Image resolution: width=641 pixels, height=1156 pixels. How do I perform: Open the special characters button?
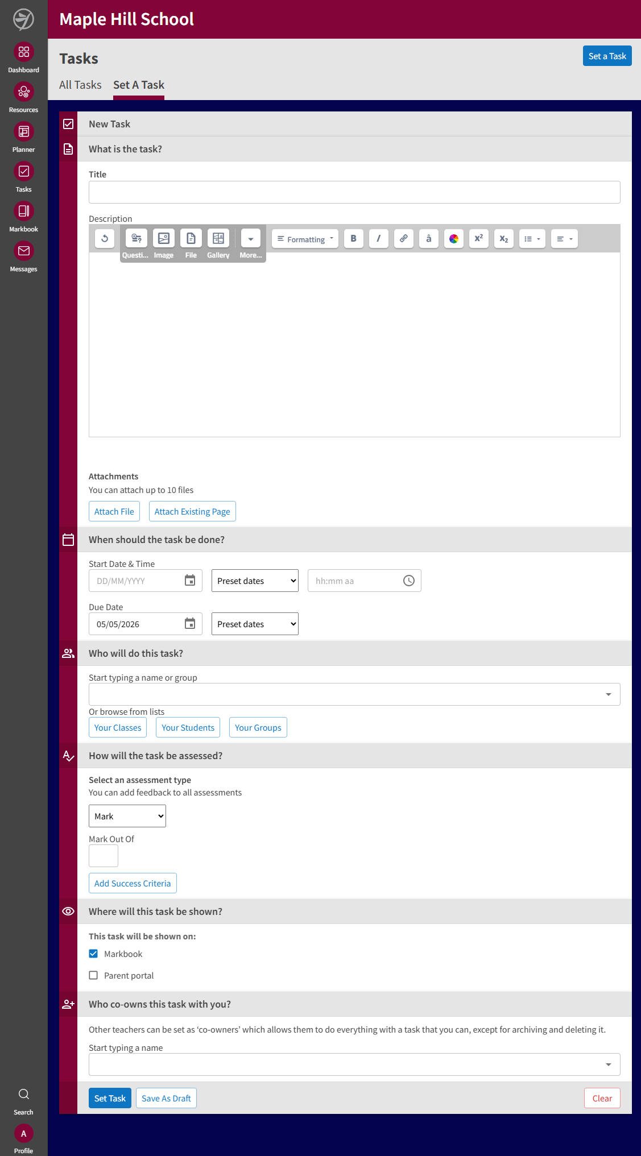tap(429, 238)
